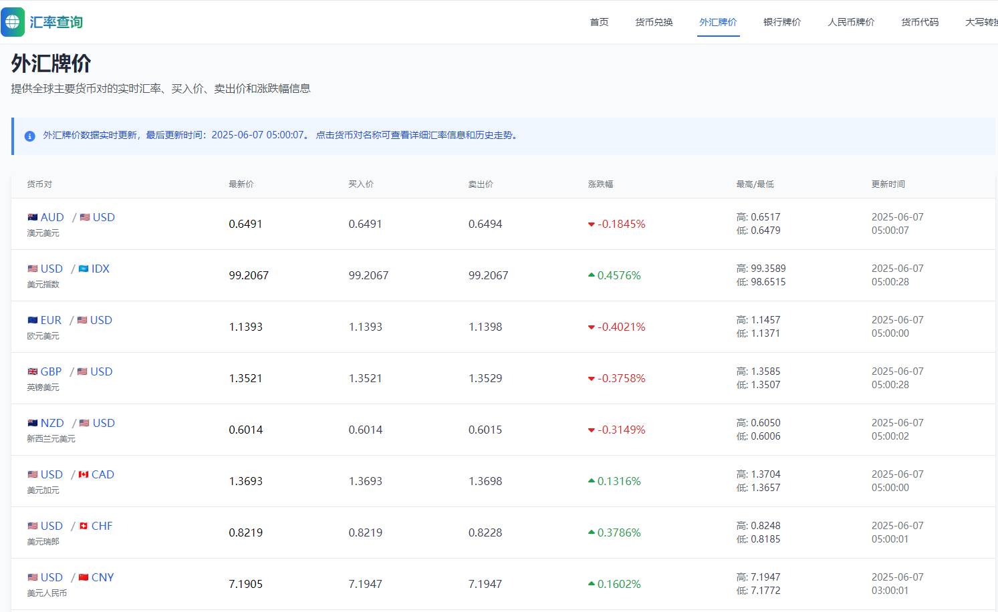Open the IDX currency link
The height and width of the screenshot is (612, 998).
[100, 269]
